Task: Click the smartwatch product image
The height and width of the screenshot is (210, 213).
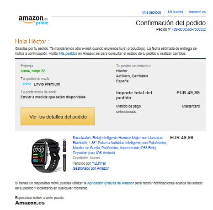Action: pos(49,155)
